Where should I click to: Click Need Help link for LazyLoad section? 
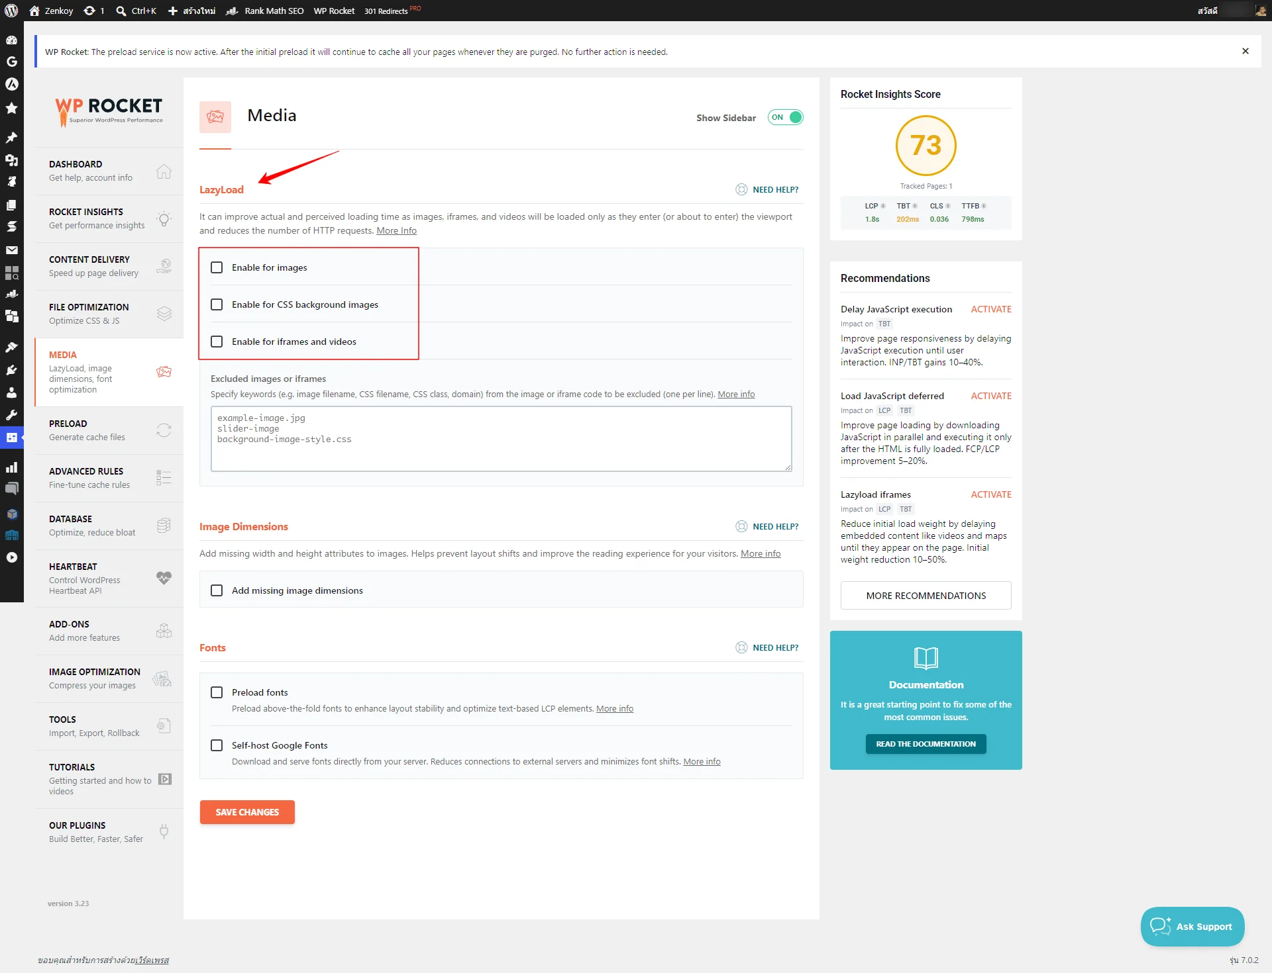(x=767, y=189)
